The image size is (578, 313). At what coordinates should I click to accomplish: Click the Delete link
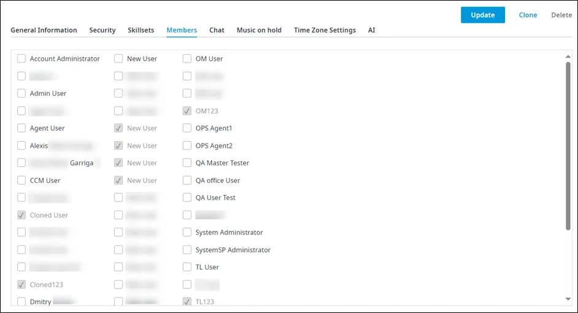pos(561,15)
